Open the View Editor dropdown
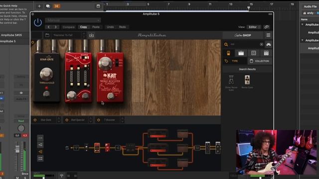This screenshot has height=179, width=319. pyautogui.click(x=254, y=27)
